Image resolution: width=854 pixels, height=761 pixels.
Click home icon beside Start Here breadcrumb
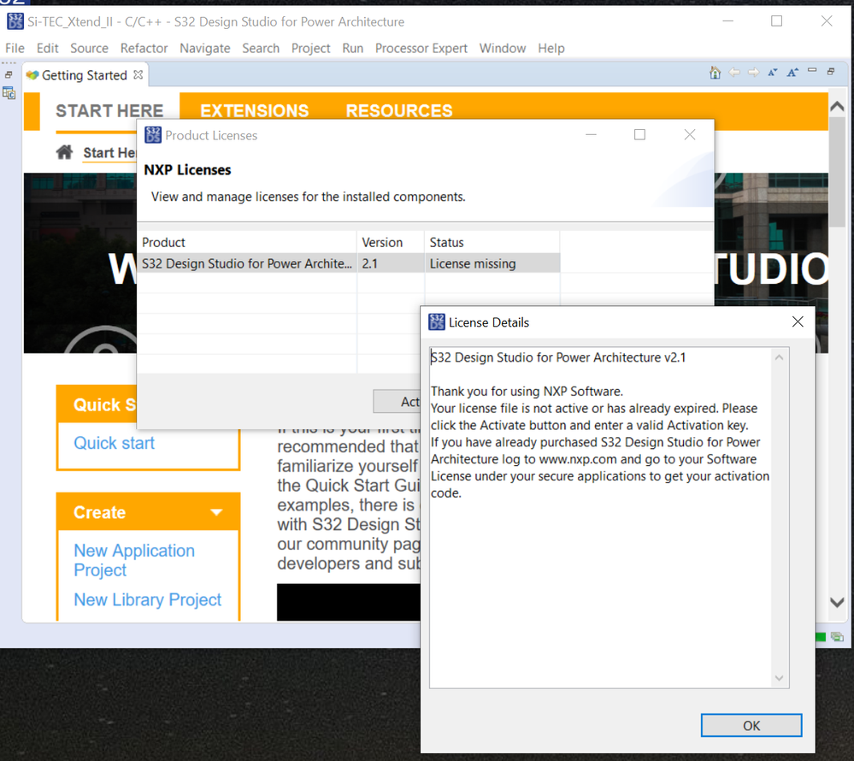click(64, 152)
